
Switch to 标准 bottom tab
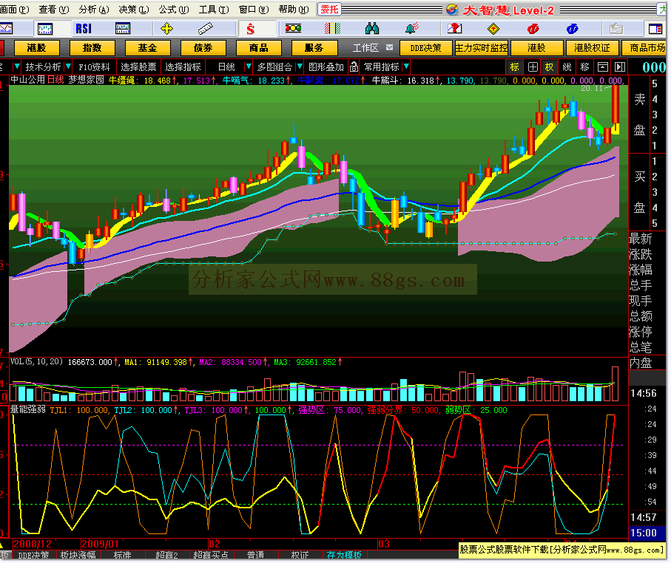pyautogui.click(x=122, y=555)
